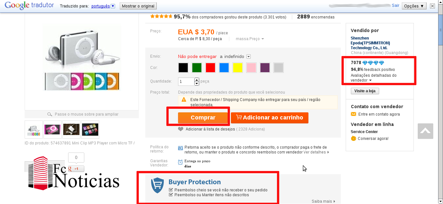Click the envelope contact seller icon
Screen dimensions: 443x204
(353, 114)
